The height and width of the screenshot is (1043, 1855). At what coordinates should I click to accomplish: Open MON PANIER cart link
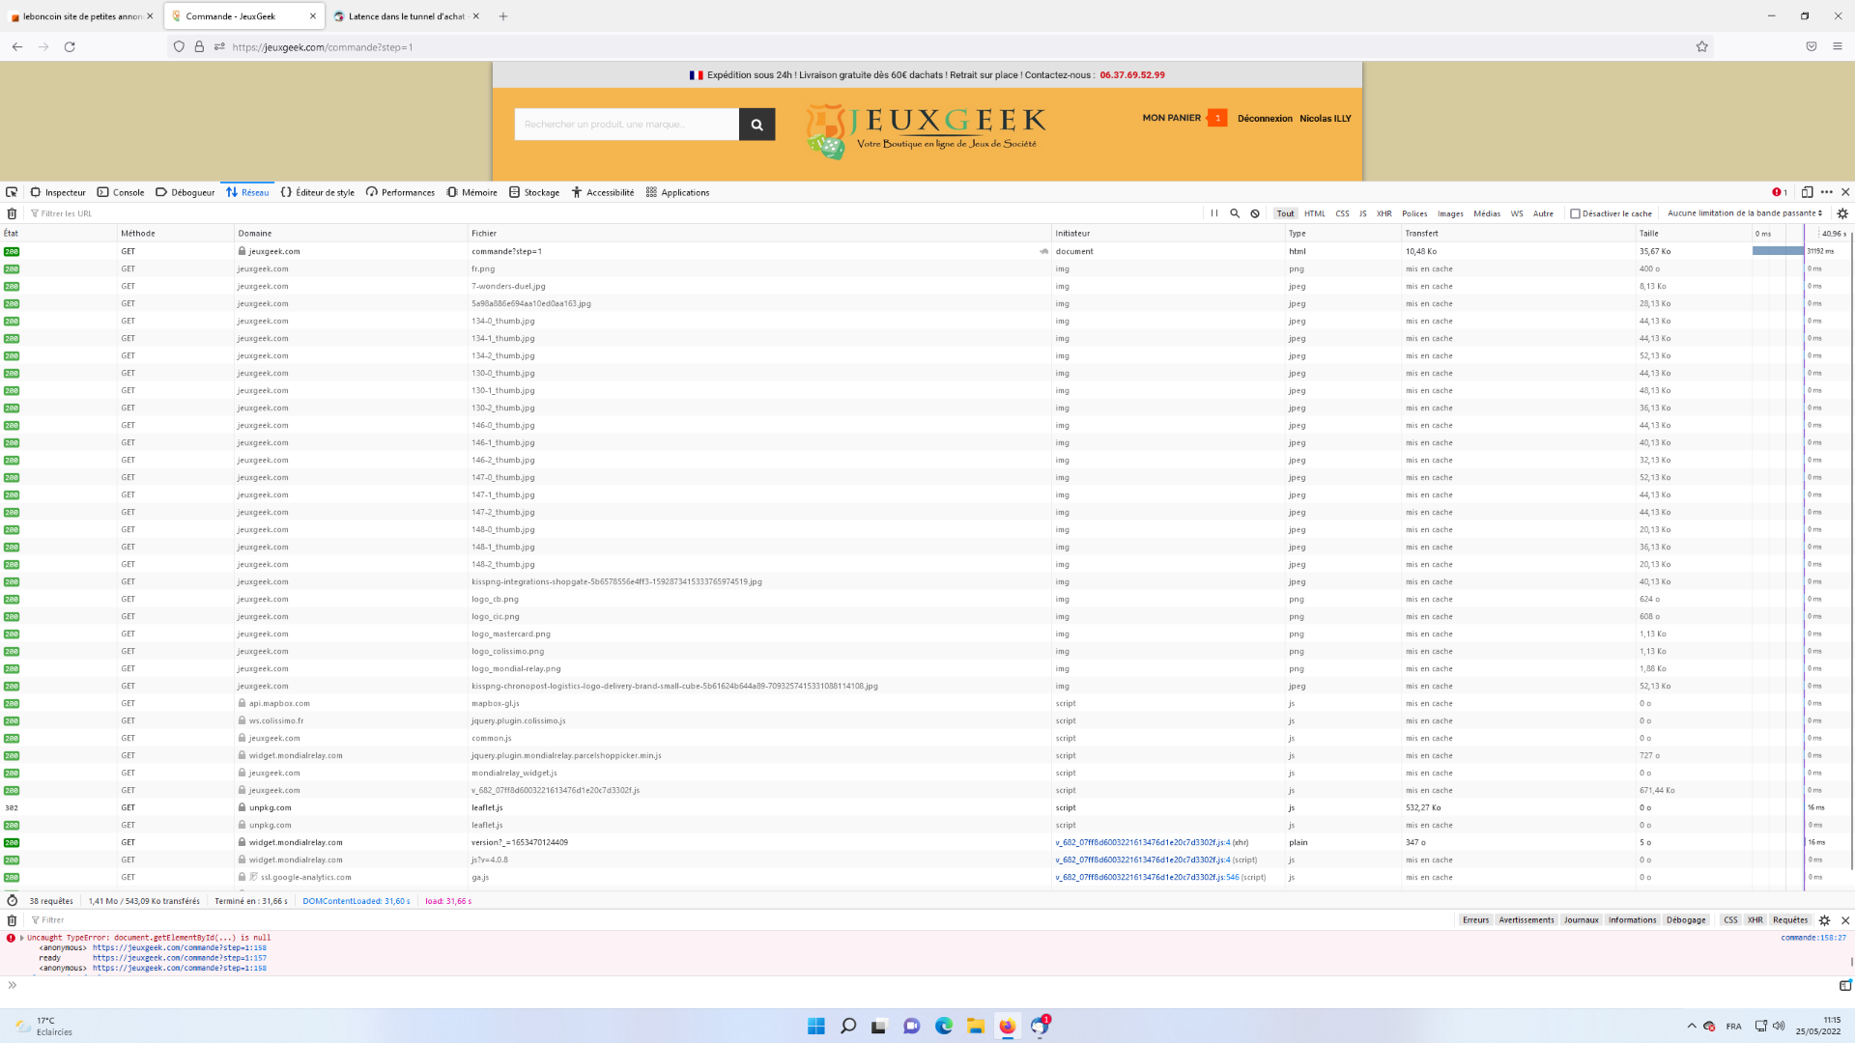[1171, 118]
